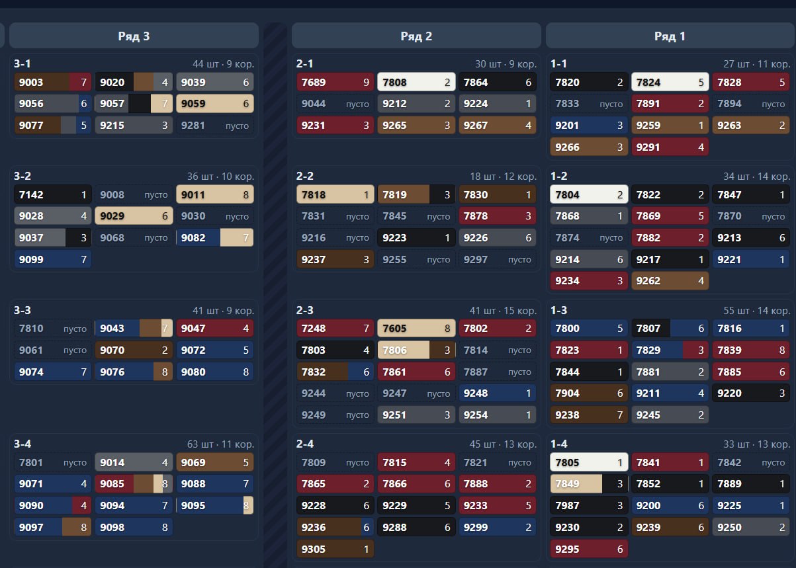Click empty slot 7801
796x568 pixels.
tap(53, 462)
